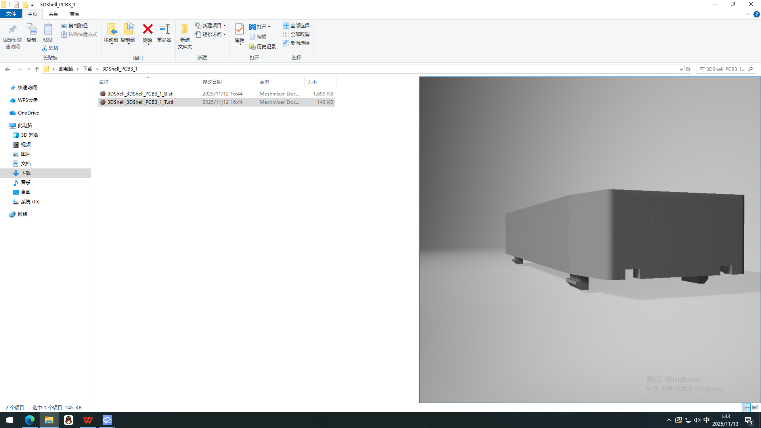This screenshot has height=428, width=761.
Task: Click the Rename icon in ribbon
Action: tap(164, 30)
